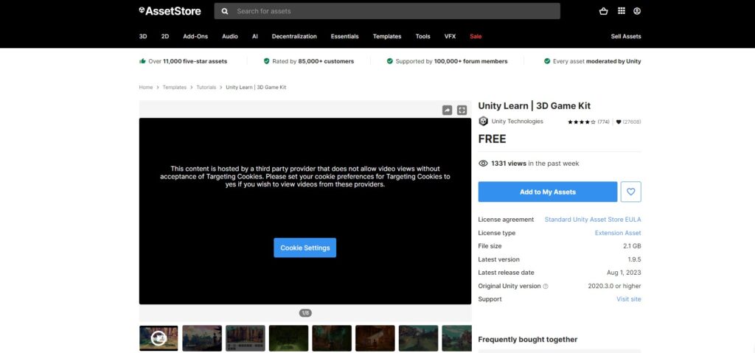Go to Templates breadcrumb

(174, 87)
